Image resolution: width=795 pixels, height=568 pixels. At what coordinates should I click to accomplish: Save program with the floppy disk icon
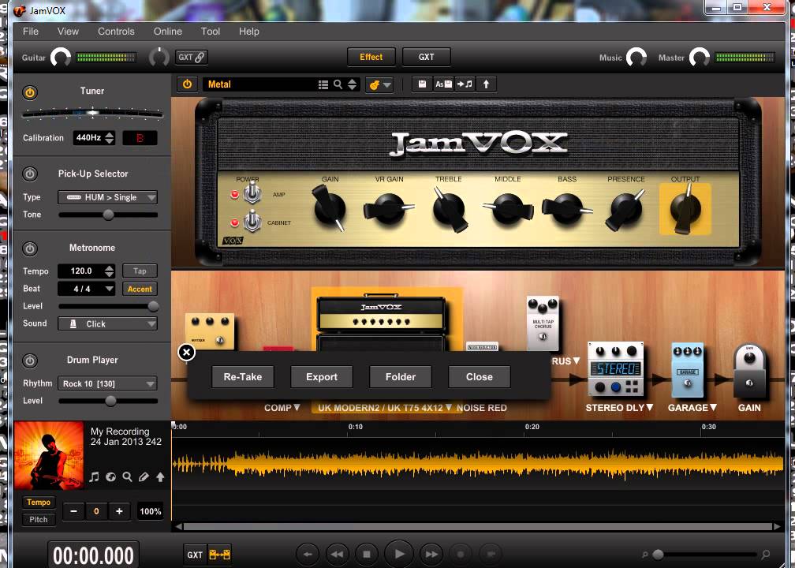tap(422, 84)
